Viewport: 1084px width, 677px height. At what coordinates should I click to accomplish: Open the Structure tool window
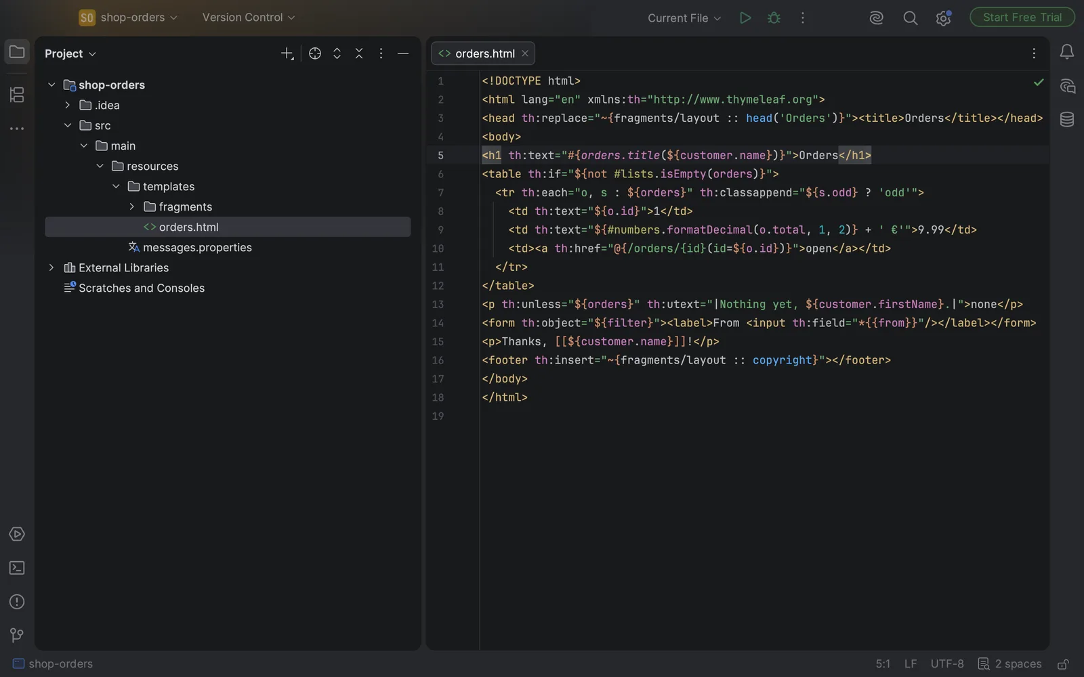(x=17, y=95)
